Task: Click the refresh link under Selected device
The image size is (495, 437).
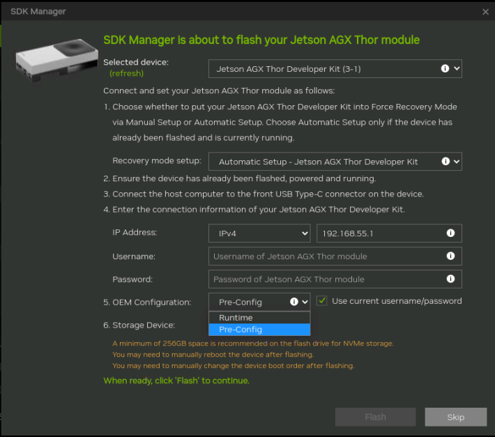Action: point(127,73)
